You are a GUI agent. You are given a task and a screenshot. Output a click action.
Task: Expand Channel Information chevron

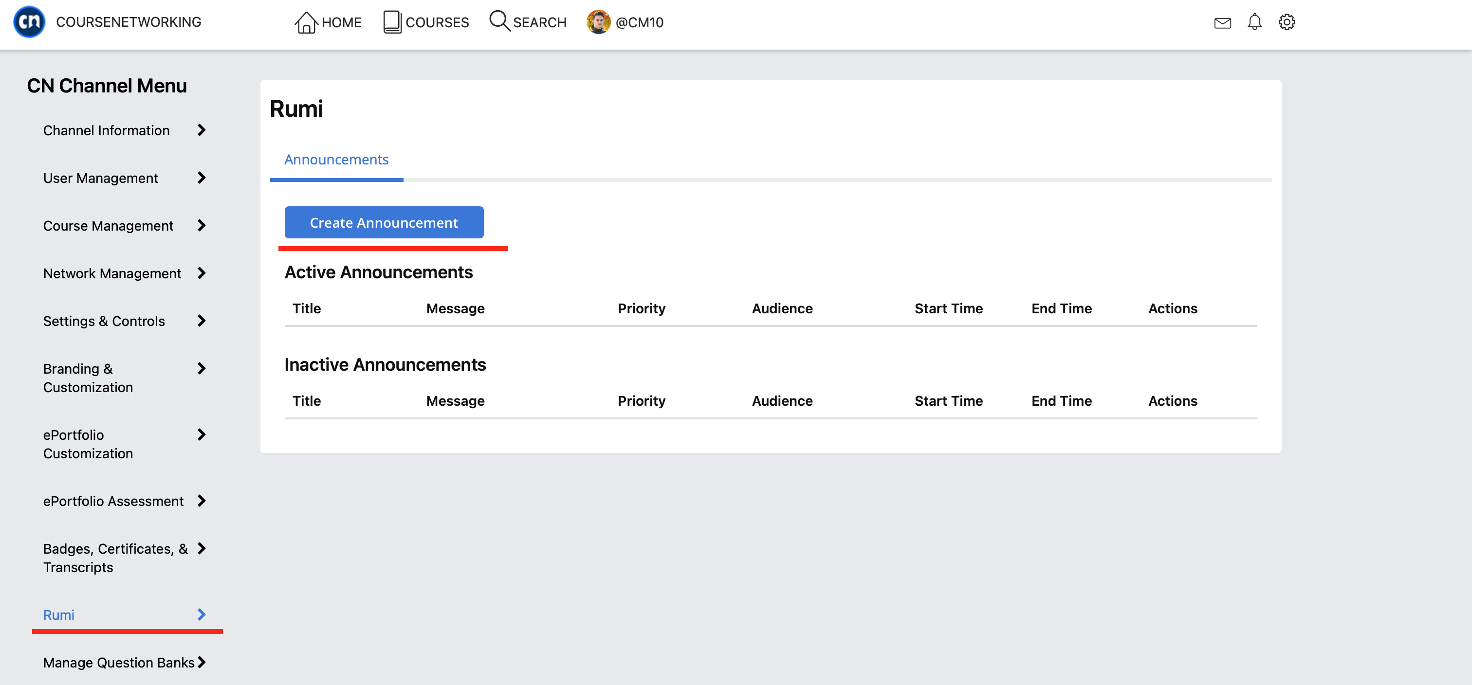pos(201,130)
